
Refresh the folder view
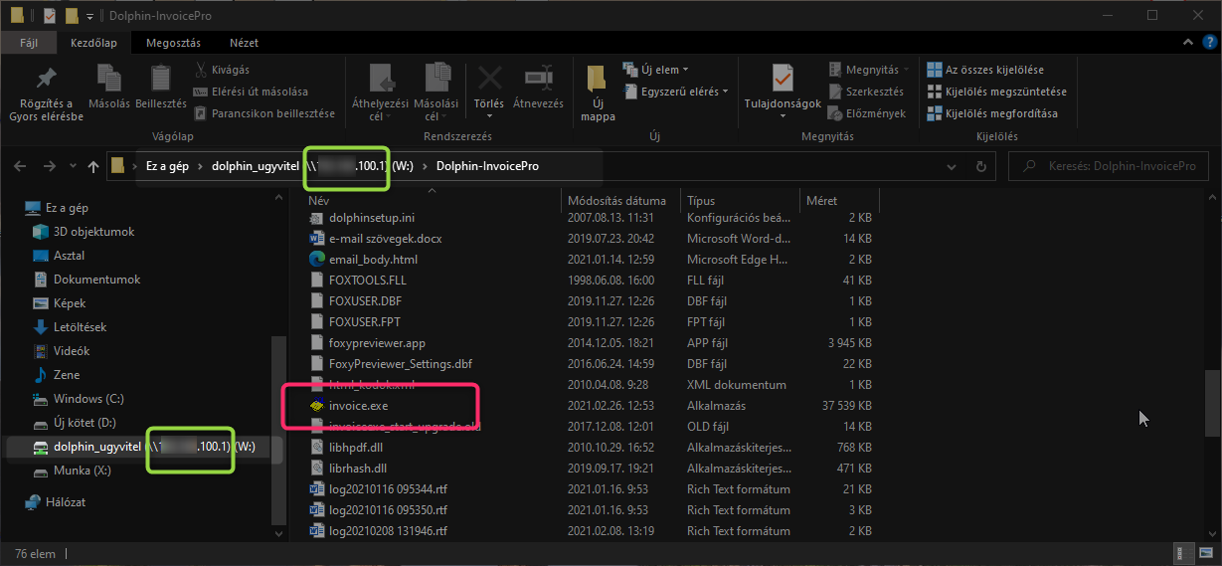click(x=982, y=166)
